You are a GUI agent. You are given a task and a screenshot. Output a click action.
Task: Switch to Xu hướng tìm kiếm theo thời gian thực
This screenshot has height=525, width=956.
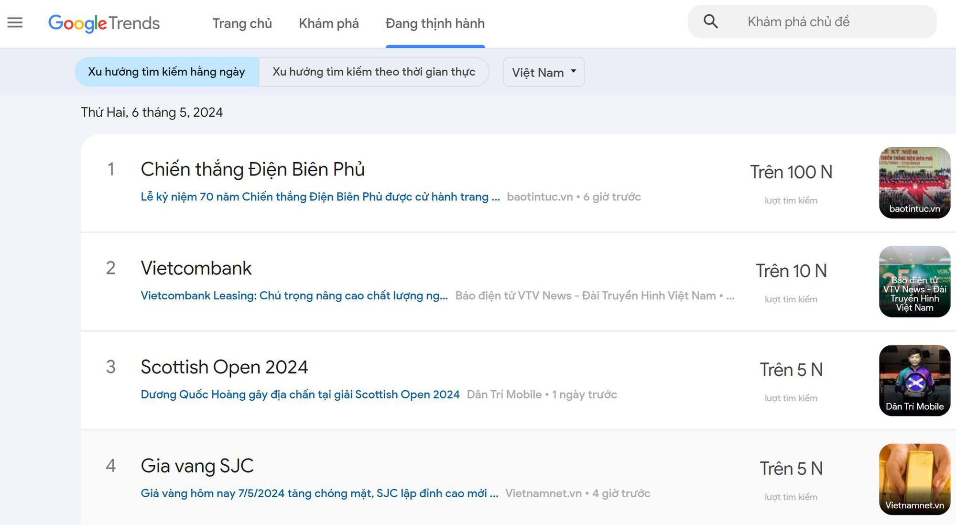(x=374, y=72)
